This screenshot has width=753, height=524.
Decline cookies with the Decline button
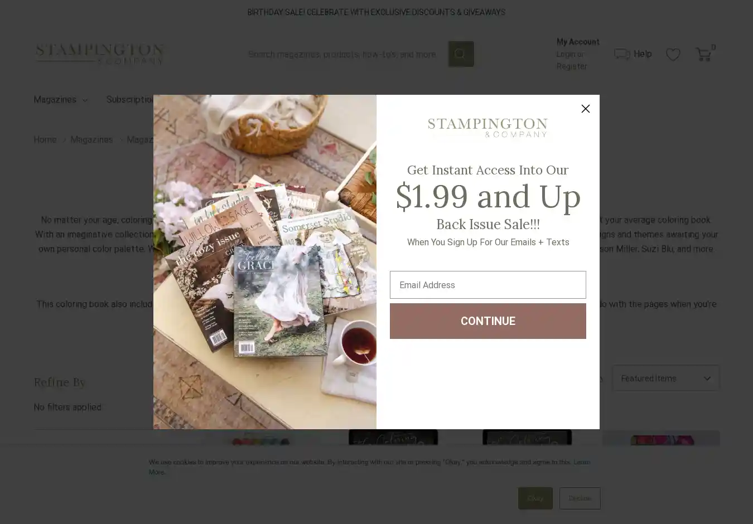(580, 498)
